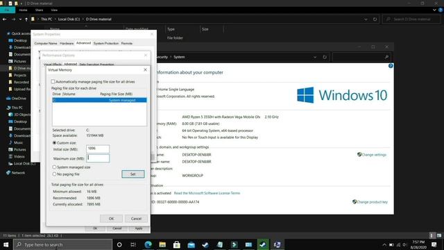Open Recorded folder in sidebar
This screenshot has width=444, height=250.
(x=22, y=82)
